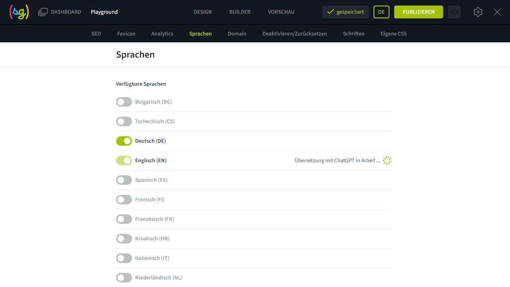Click the 'Italienisch (IT)' label

tap(152, 258)
